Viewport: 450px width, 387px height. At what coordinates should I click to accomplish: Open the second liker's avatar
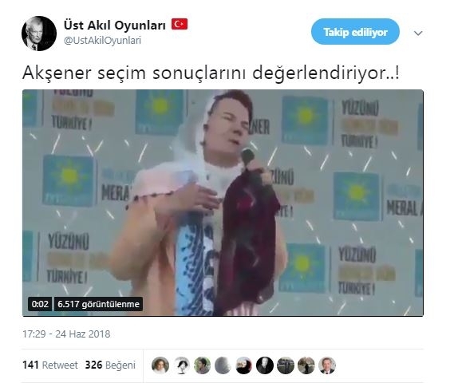tap(181, 365)
